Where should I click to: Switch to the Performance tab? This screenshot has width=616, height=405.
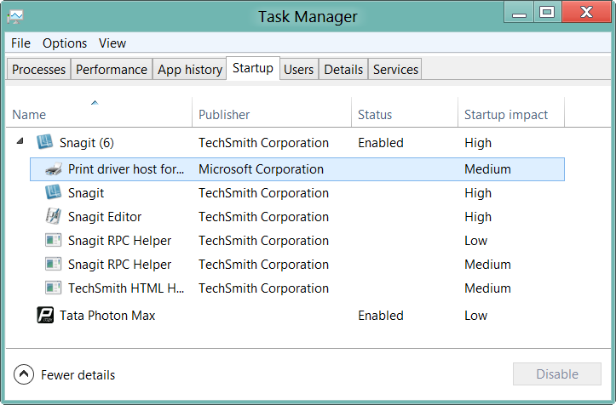coord(112,70)
